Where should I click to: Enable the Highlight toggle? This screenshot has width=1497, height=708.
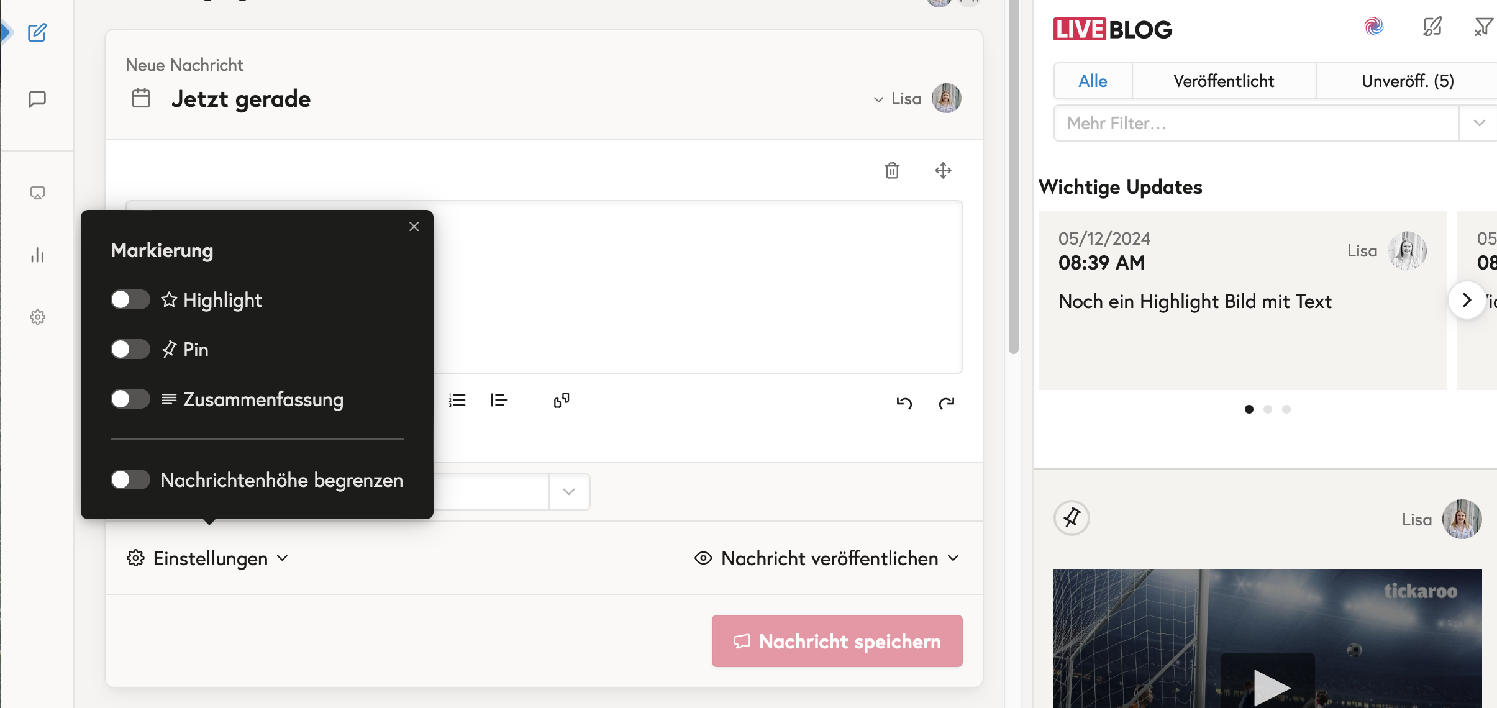(x=130, y=300)
